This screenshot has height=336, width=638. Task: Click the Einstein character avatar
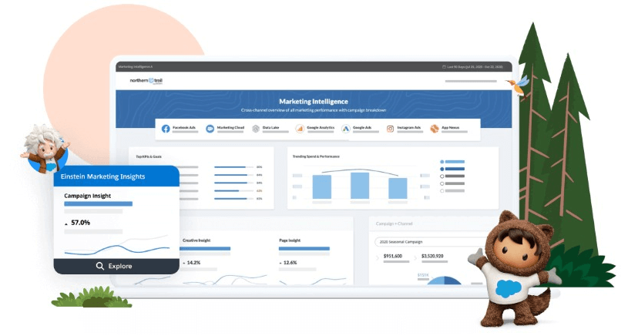click(x=45, y=148)
